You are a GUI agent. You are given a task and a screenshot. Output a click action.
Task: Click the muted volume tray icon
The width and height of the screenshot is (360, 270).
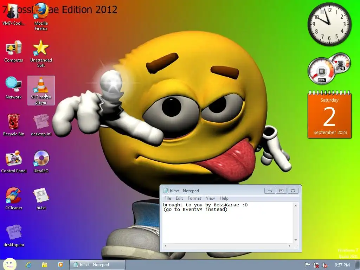(x=324, y=265)
